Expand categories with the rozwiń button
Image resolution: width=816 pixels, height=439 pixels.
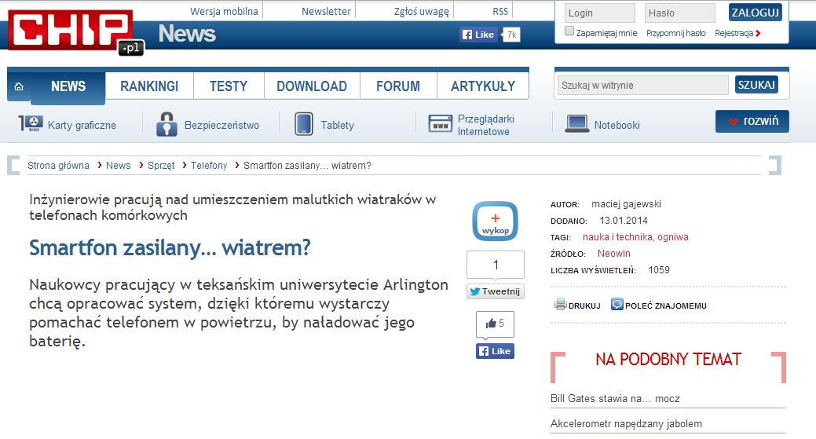(x=752, y=122)
